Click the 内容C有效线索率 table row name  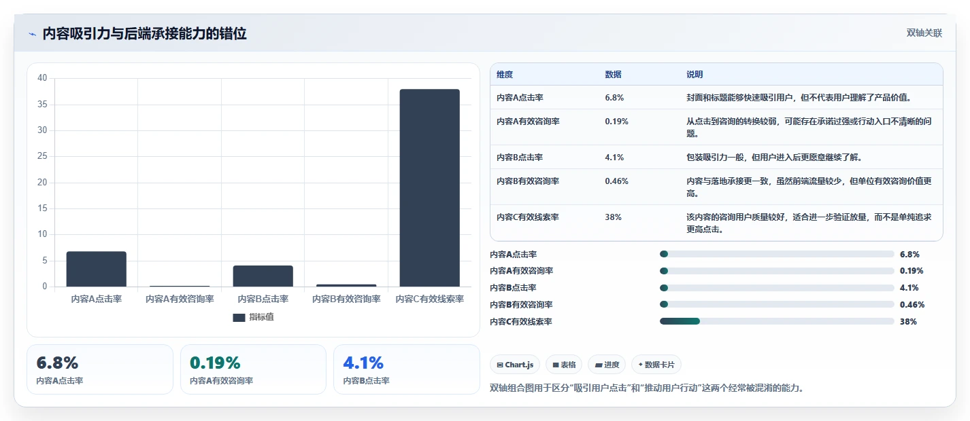click(528, 217)
